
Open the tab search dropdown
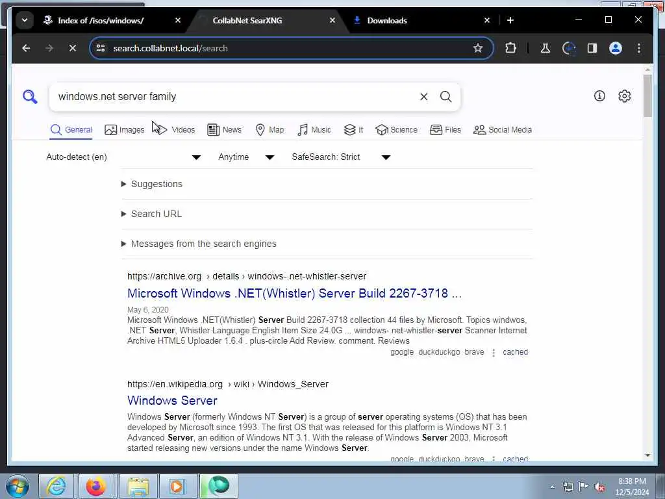pos(25,20)
